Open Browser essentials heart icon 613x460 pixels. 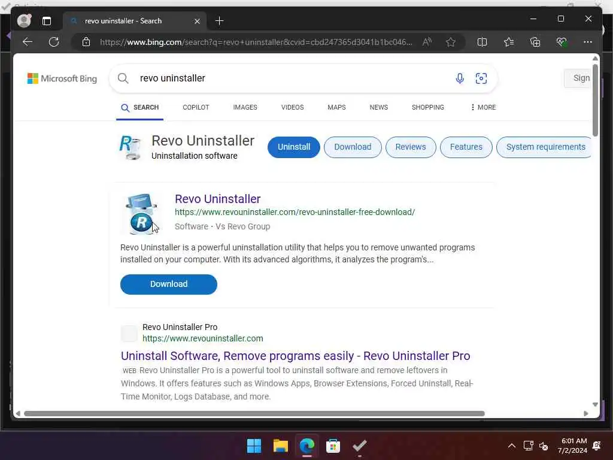tap(562, 42)
